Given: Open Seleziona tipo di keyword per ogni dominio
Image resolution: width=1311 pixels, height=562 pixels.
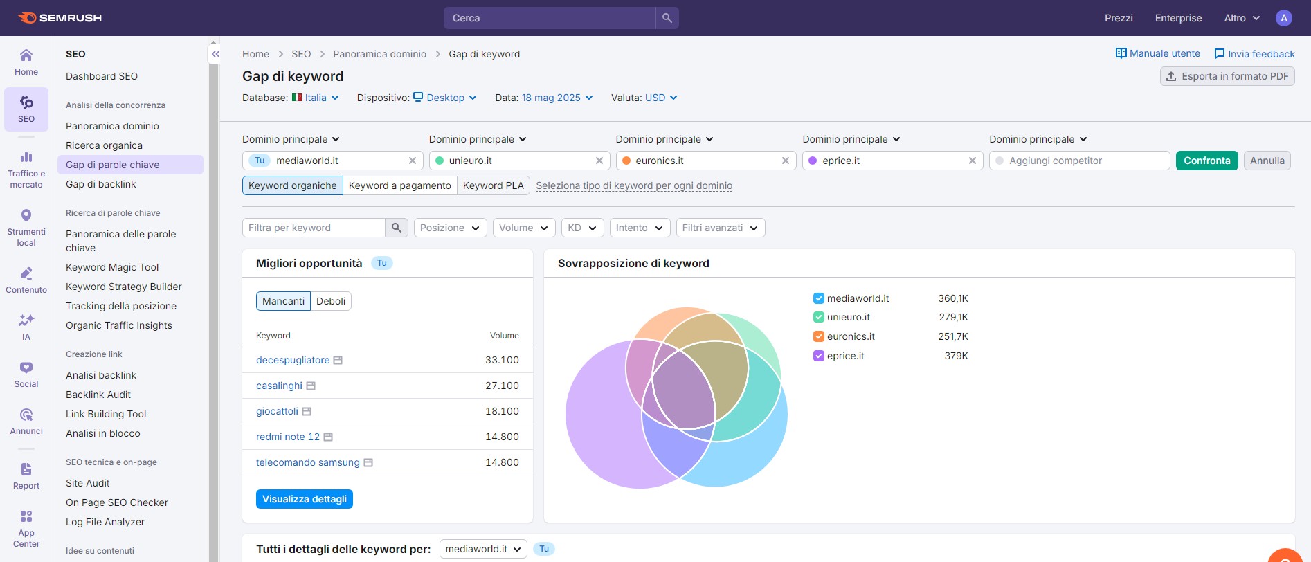Looking at the screenshot, I should pyautogui.click(x=634, y=185).
